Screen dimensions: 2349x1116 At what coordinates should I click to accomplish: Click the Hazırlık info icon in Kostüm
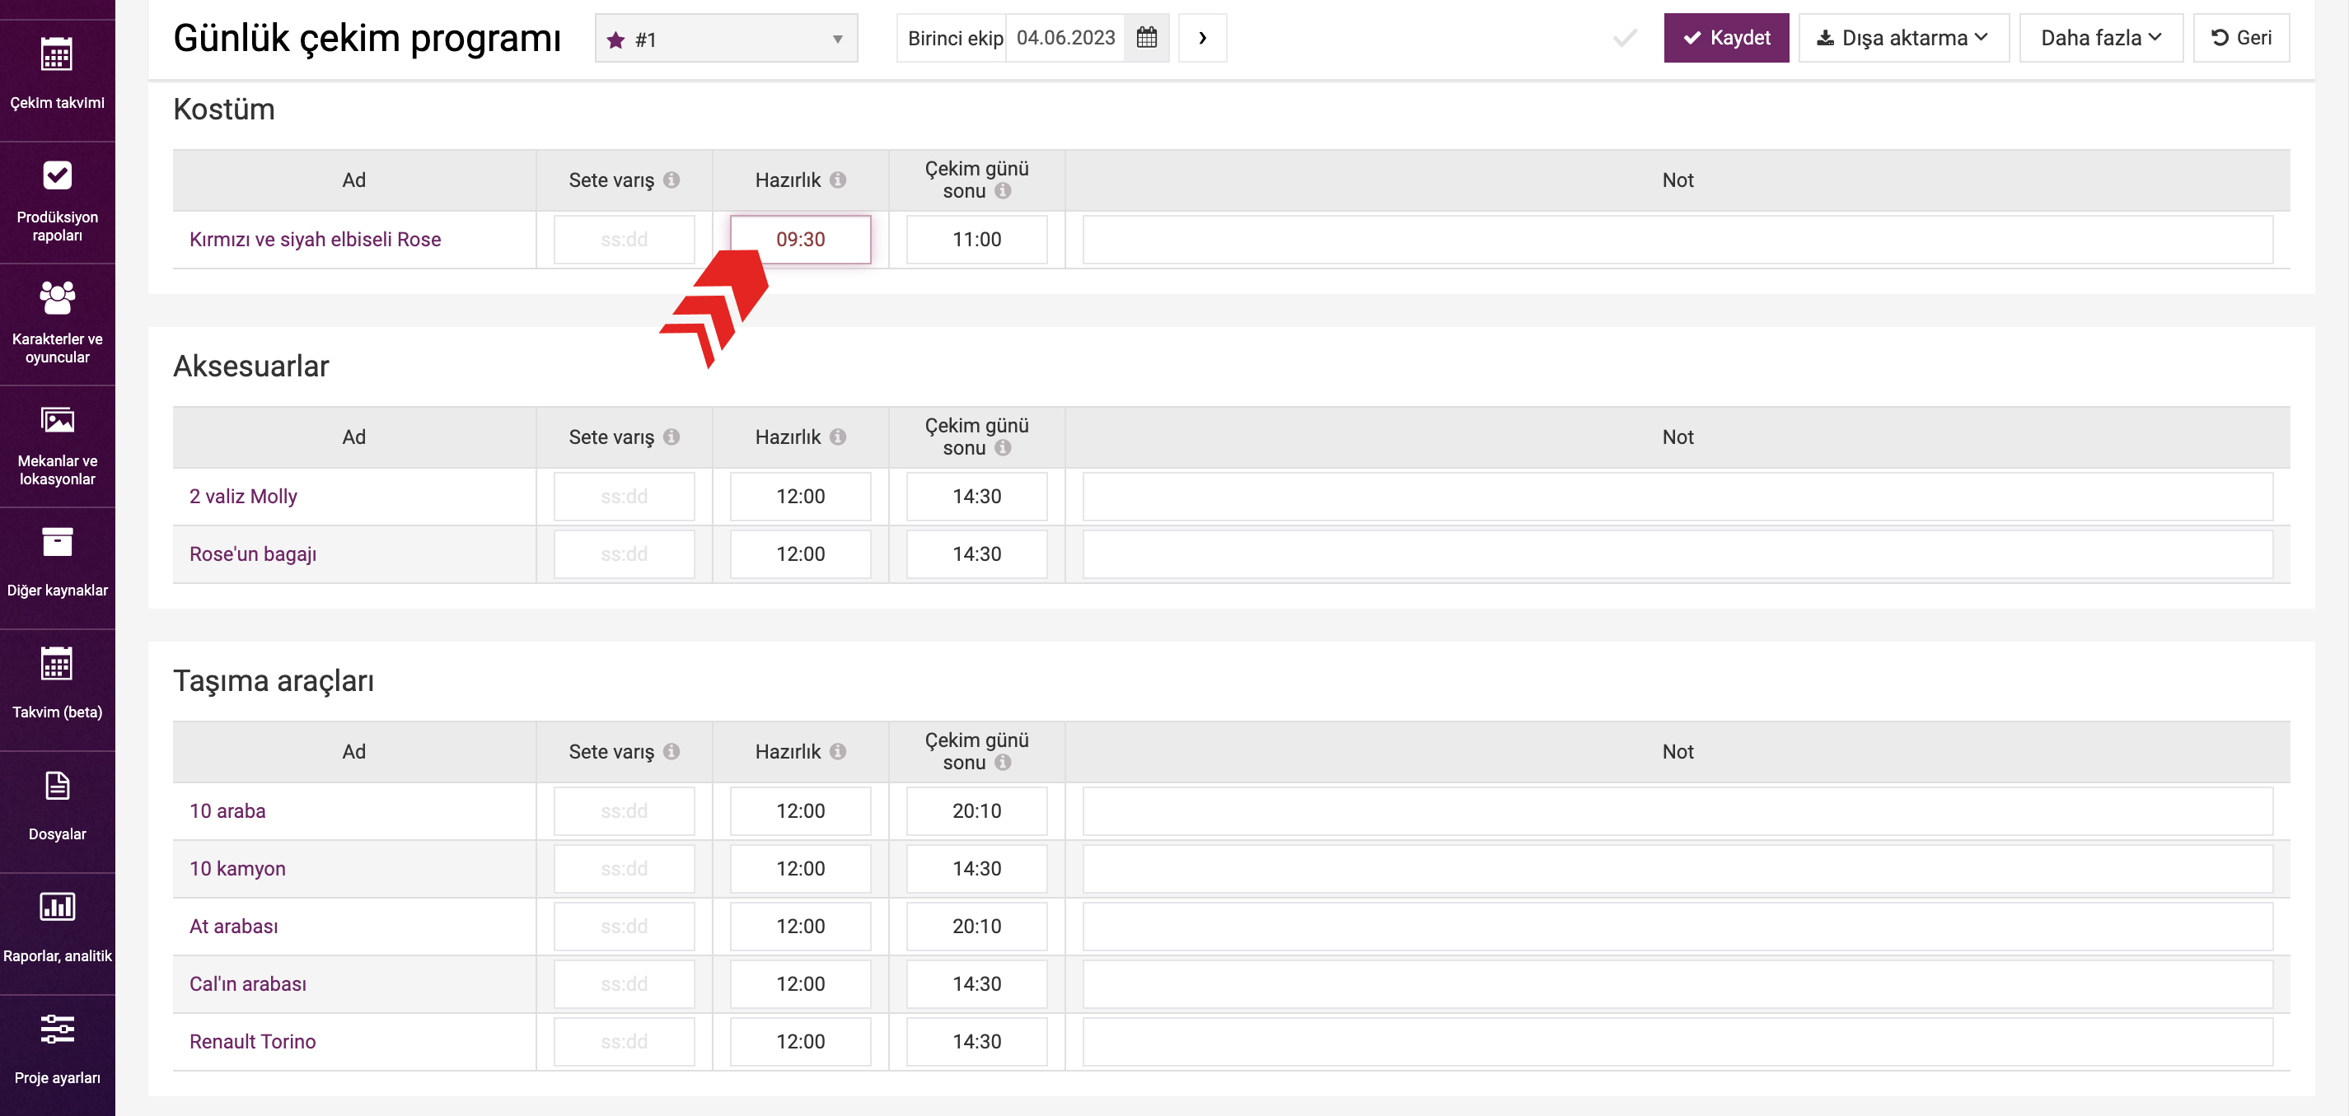click(x=837, y=180)
